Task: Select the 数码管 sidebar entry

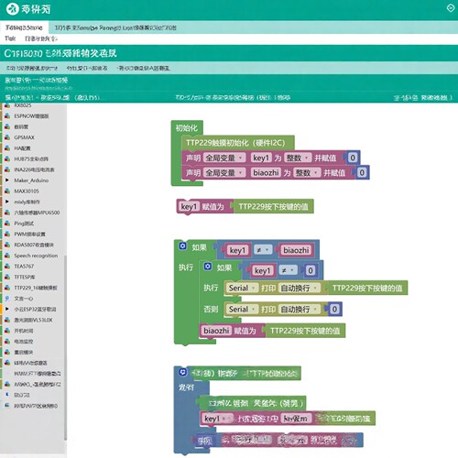Action: [x=21, y=126]
